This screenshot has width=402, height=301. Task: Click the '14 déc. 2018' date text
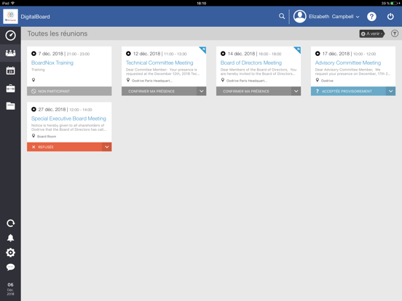pyautogui.click(x=241, y=54)
